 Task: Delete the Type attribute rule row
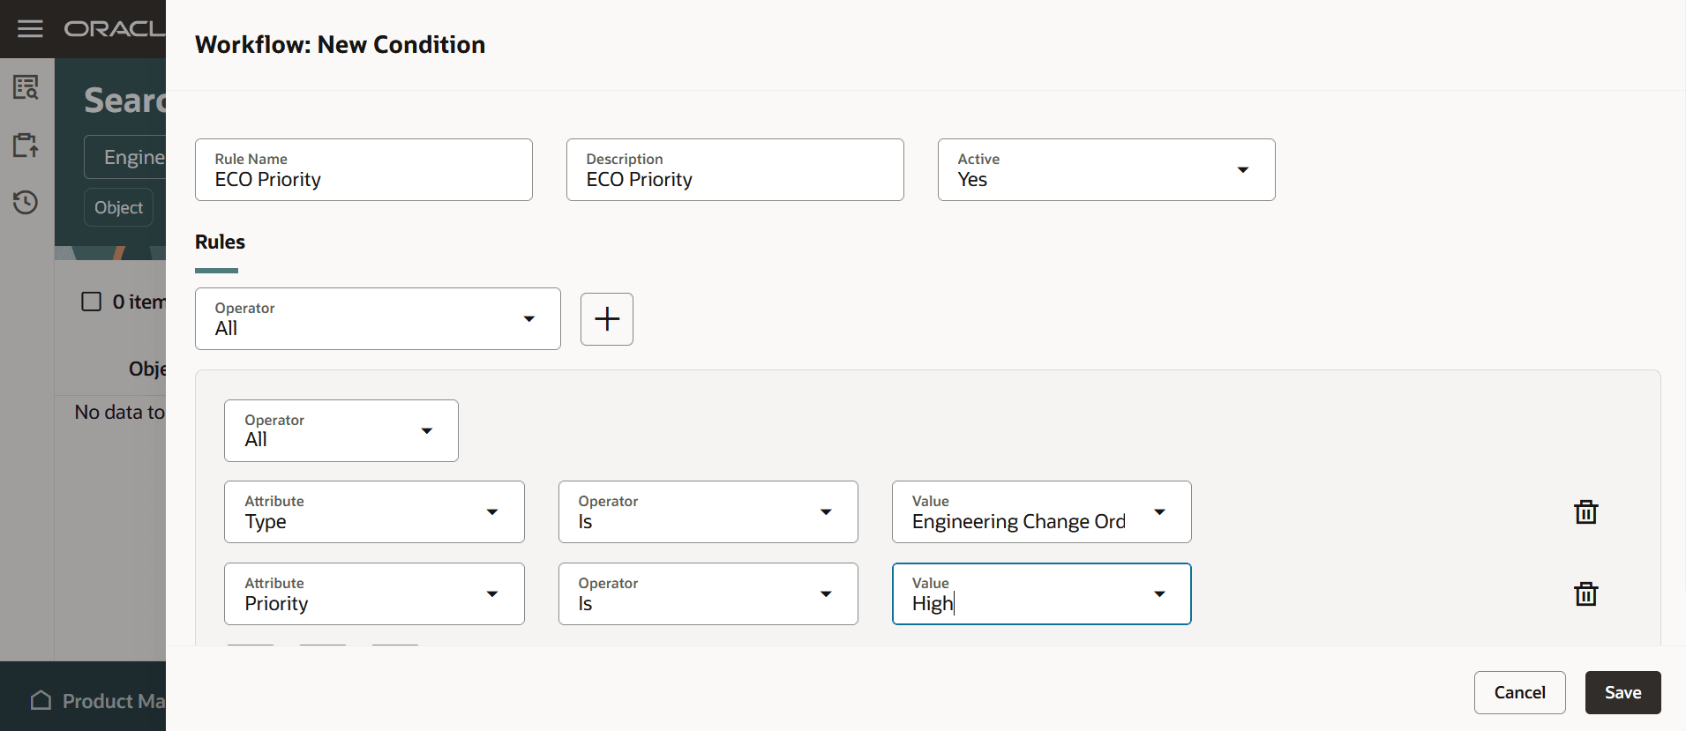[x=1585, y=512]
